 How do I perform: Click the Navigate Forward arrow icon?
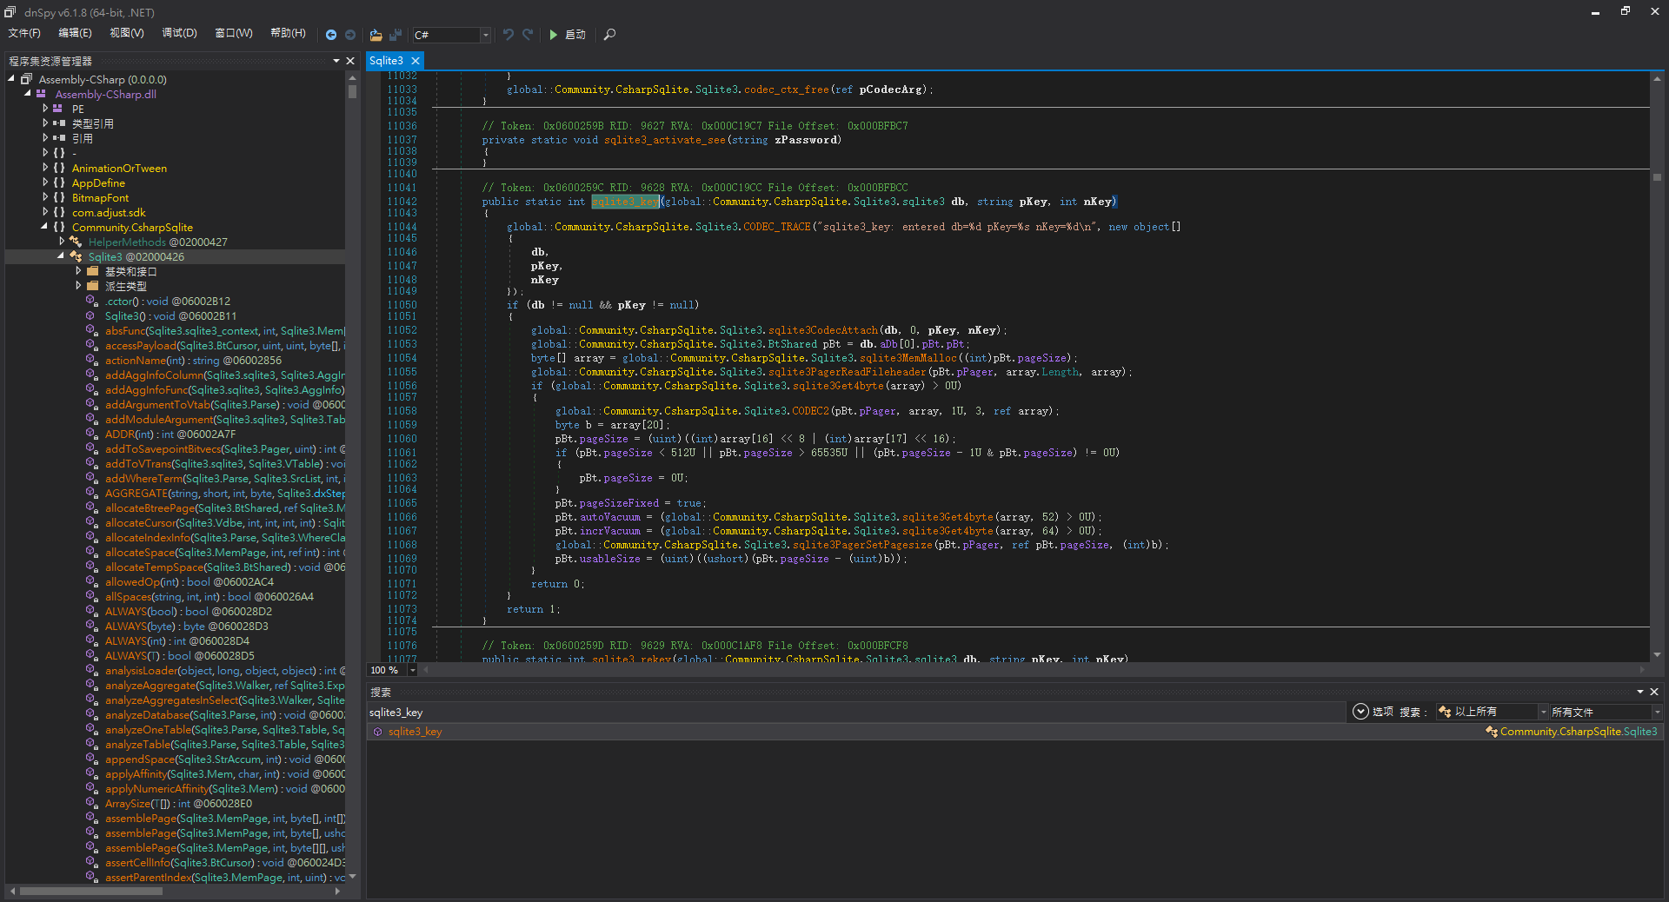tap(350, 35)
